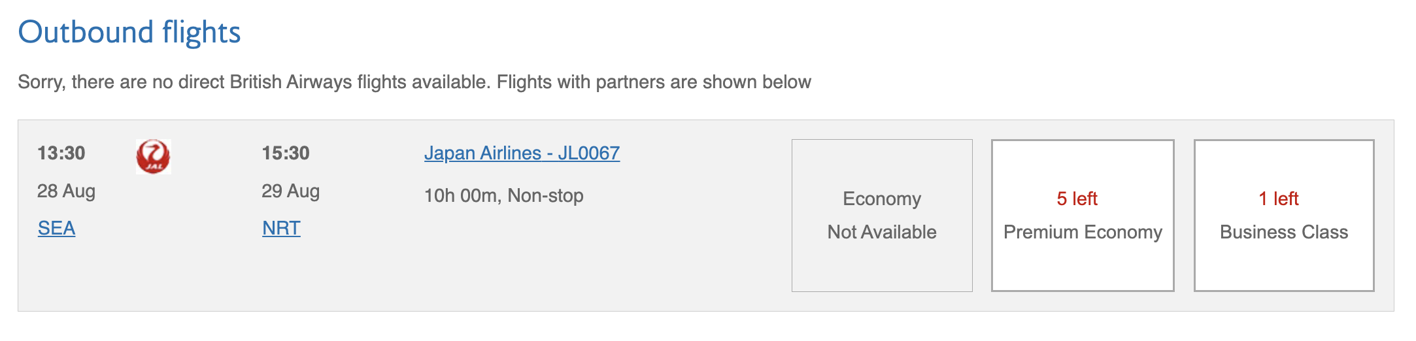Open the NRT arrival airport link

pos(281,228)
